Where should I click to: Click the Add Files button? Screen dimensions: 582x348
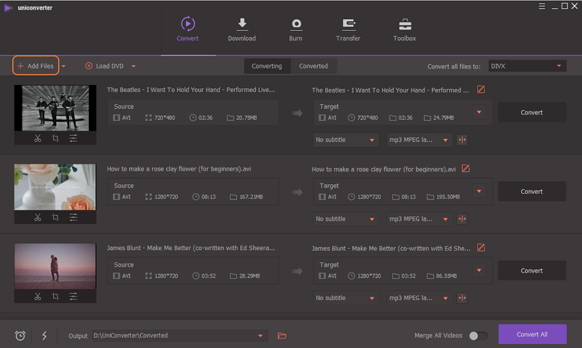(x=36, y=66)
